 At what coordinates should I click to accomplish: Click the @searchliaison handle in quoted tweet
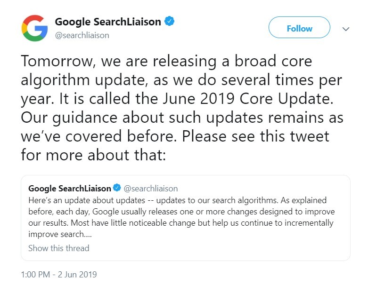147,189
